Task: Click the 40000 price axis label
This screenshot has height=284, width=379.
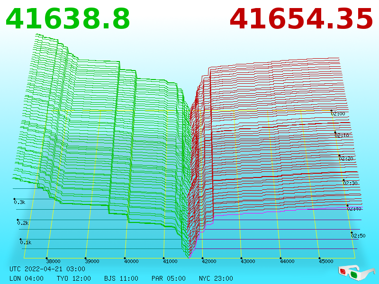Action: (131, 261)
